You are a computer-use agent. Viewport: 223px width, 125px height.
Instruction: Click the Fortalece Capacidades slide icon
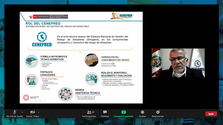pyautogui.click(x=31, y=80)
